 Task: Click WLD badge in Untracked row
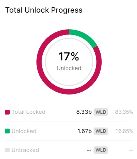coord(101,150)
